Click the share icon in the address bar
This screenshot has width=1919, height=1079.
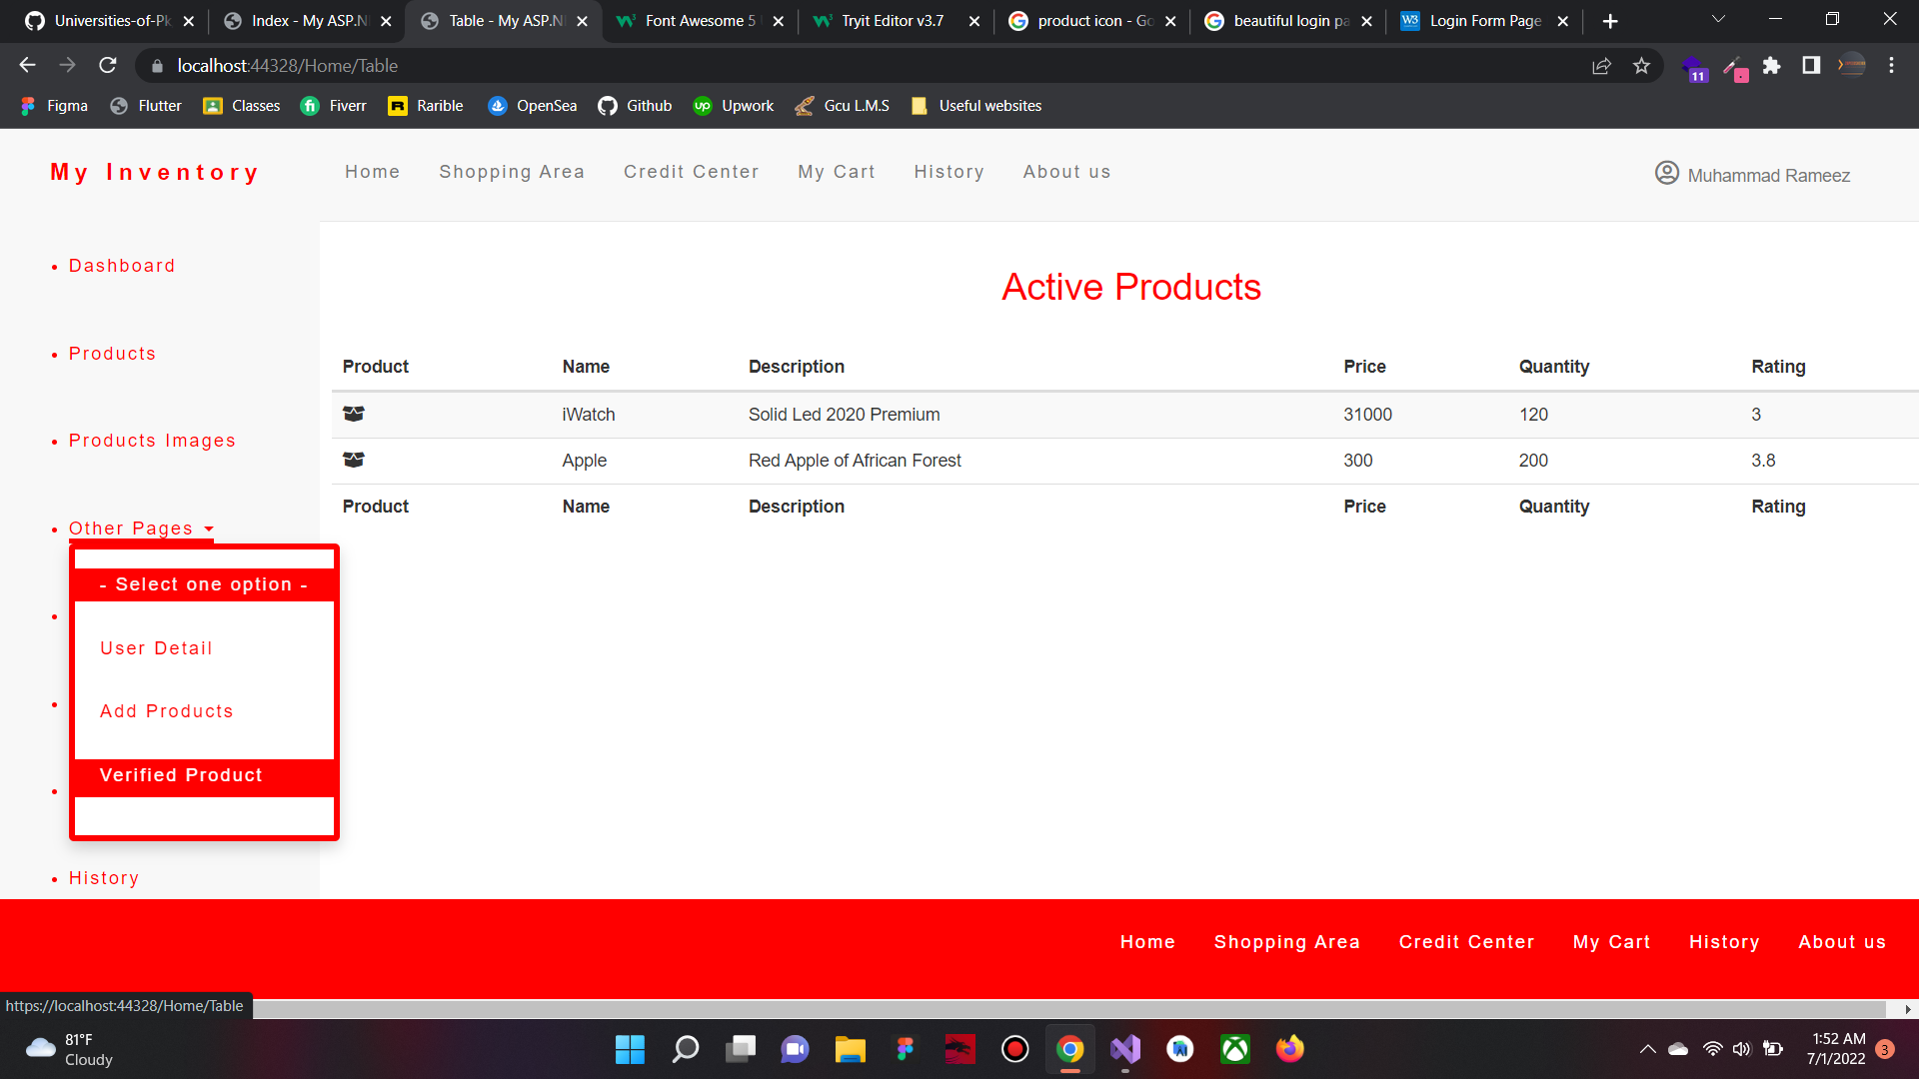click(x=1602, y=65)
